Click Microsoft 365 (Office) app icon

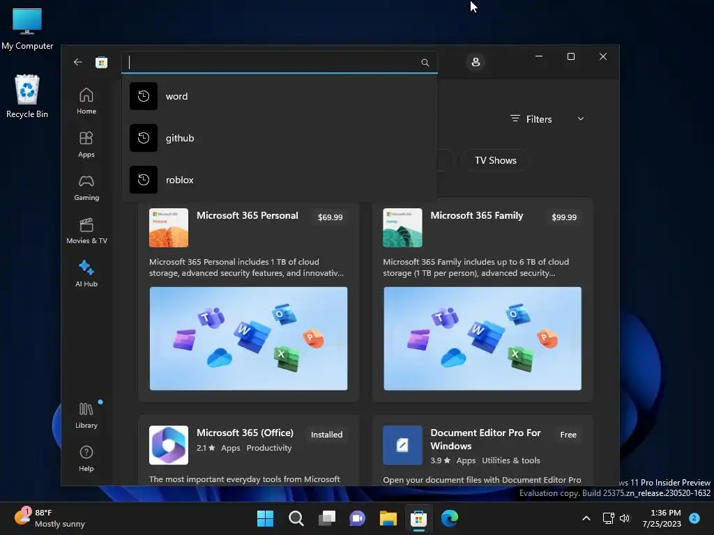(169, 445)
